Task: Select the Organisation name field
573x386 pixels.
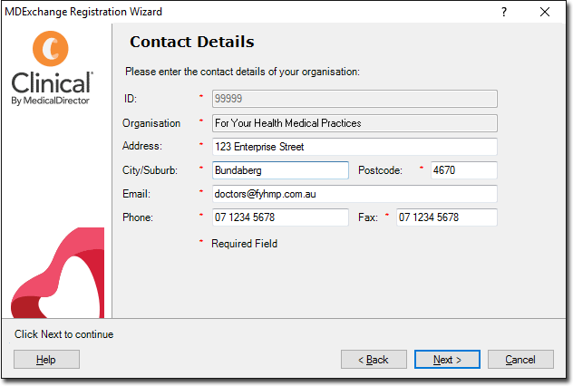Action: point(354,122)
